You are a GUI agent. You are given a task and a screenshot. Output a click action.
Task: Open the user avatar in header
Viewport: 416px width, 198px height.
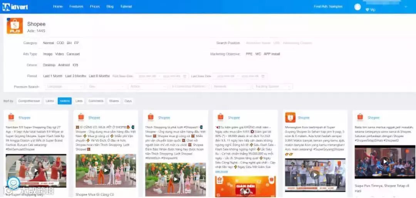click(x=357, y=7)
